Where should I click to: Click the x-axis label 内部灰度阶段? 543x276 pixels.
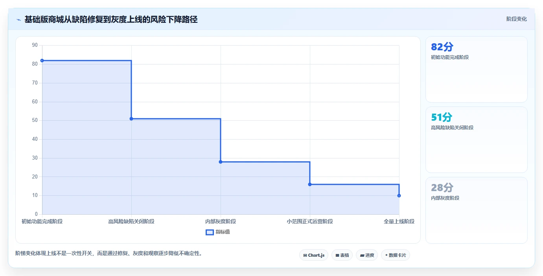click(x=221, y=221)
